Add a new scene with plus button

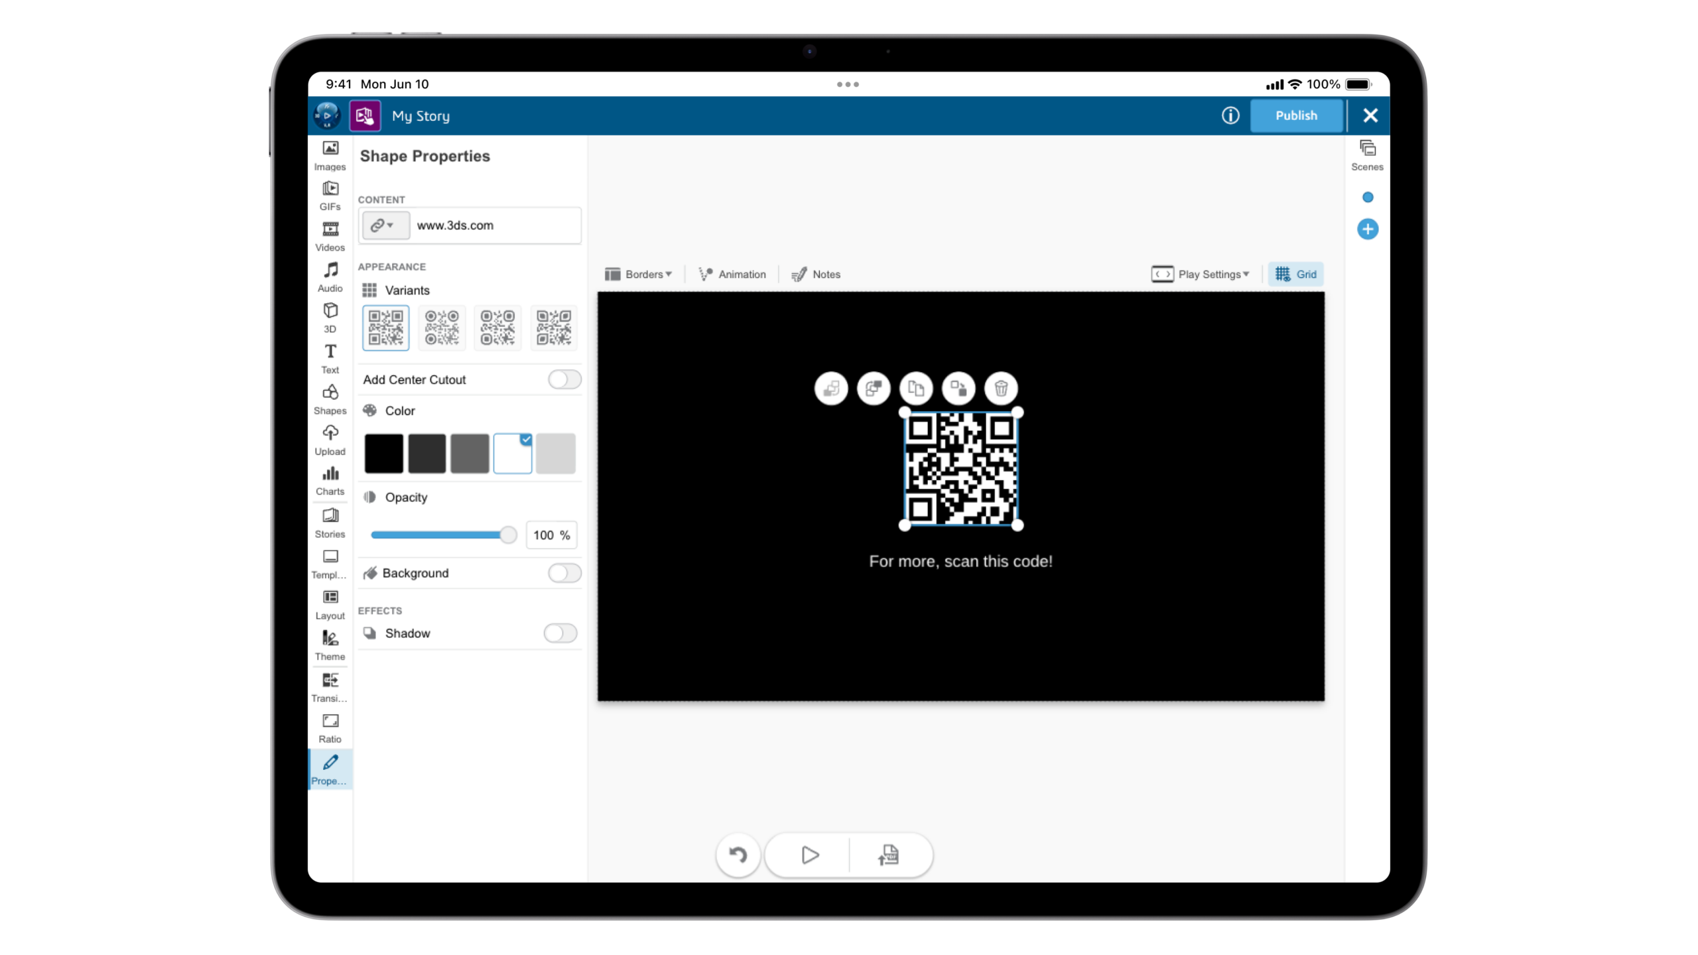pyautogui.click(x=1367, y=229)
